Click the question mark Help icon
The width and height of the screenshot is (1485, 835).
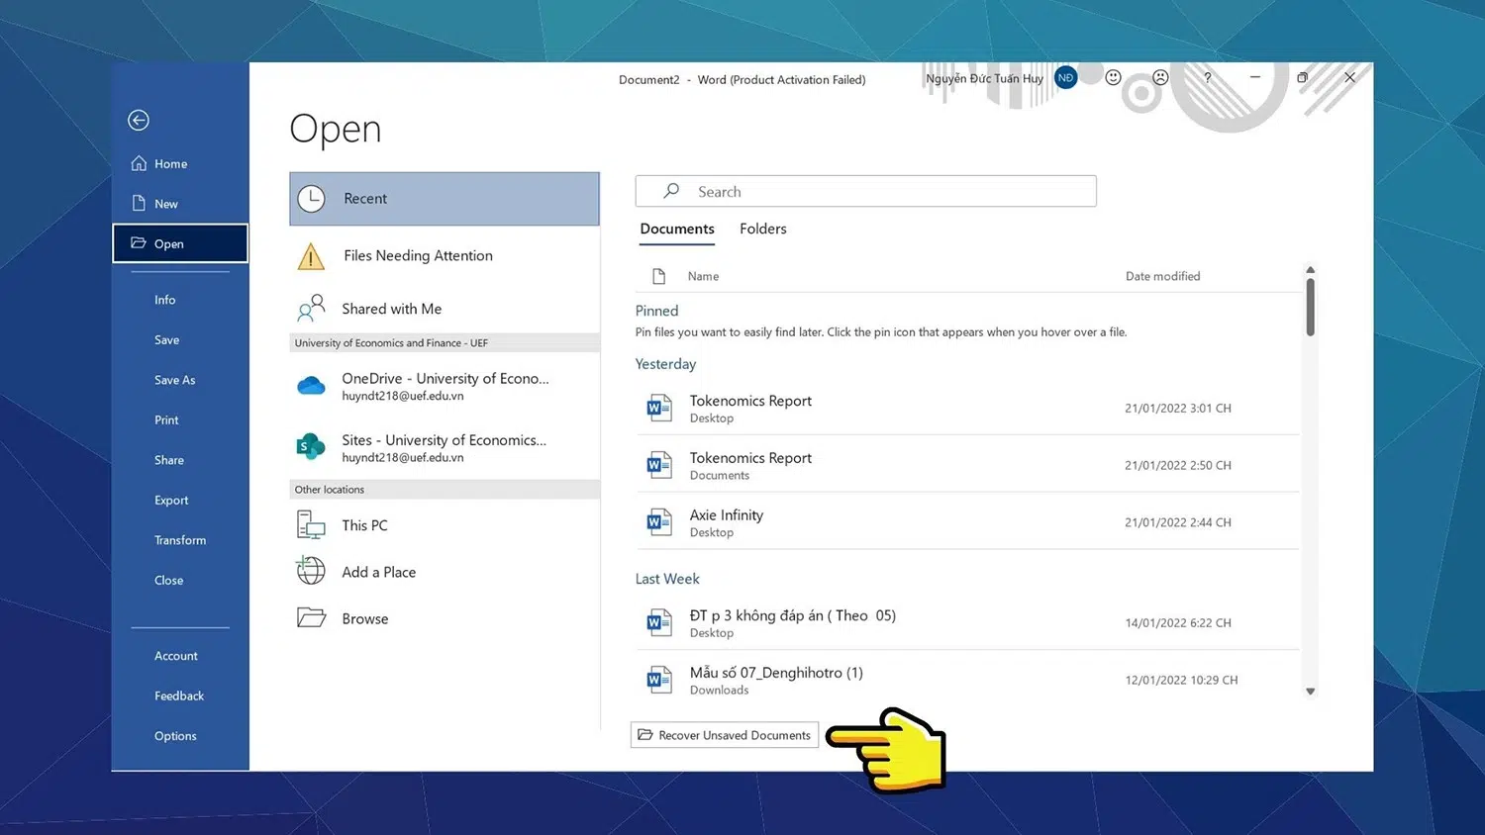point(1207,77)
